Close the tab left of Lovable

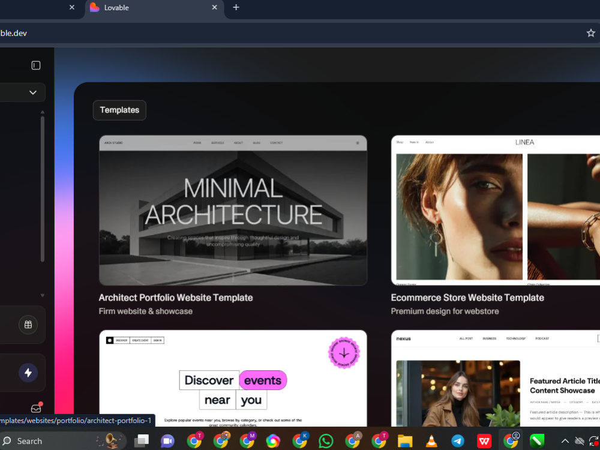tap(72, 7)
